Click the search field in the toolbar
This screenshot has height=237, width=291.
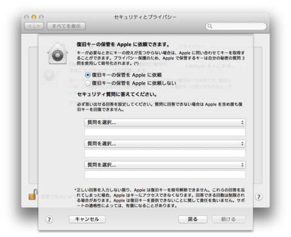coord(236,26)
